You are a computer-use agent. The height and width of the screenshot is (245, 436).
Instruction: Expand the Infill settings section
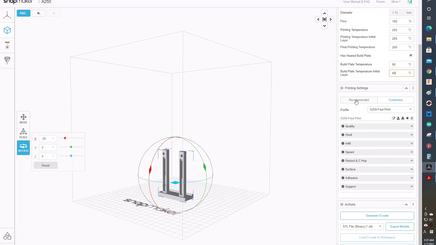pyautogui.click(x=377, y=144)
